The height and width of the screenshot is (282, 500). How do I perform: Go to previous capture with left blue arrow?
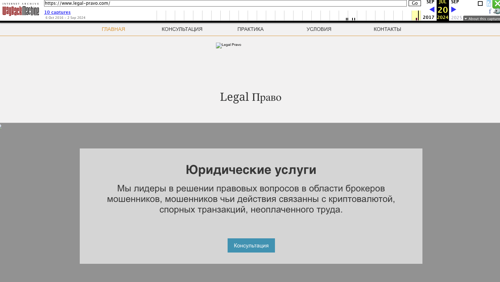coord(432,9)
